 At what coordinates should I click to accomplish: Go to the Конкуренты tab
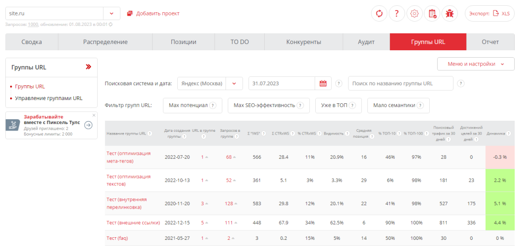[304, 42]
